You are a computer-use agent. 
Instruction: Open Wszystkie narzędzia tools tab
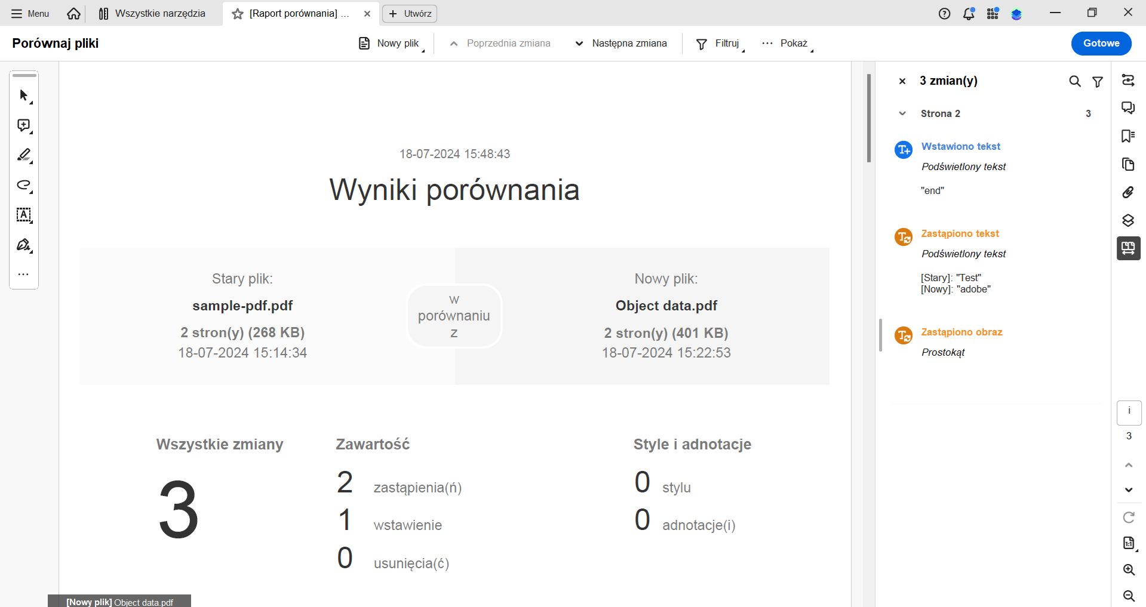pos(152,13)
